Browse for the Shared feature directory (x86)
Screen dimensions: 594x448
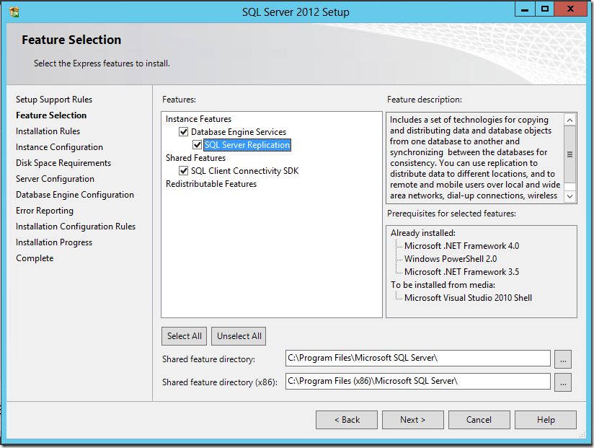(563, 382)
